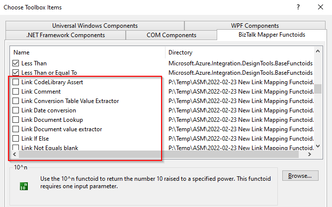
Task: Click the 10^n functoid icon
Action: (23, 187)
